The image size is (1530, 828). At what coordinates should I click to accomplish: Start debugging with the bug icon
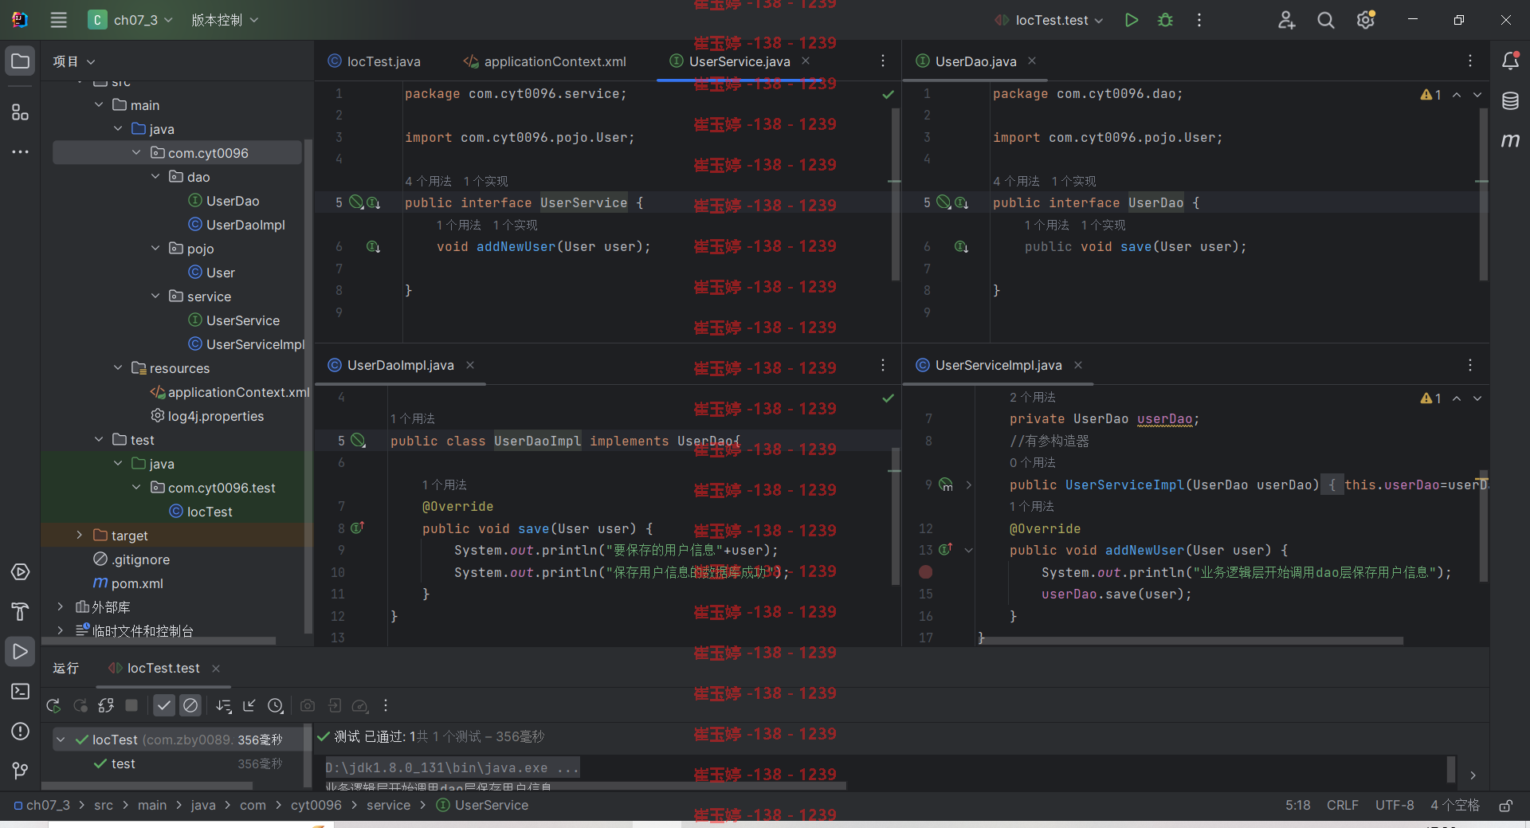(x=1165, y=20)
